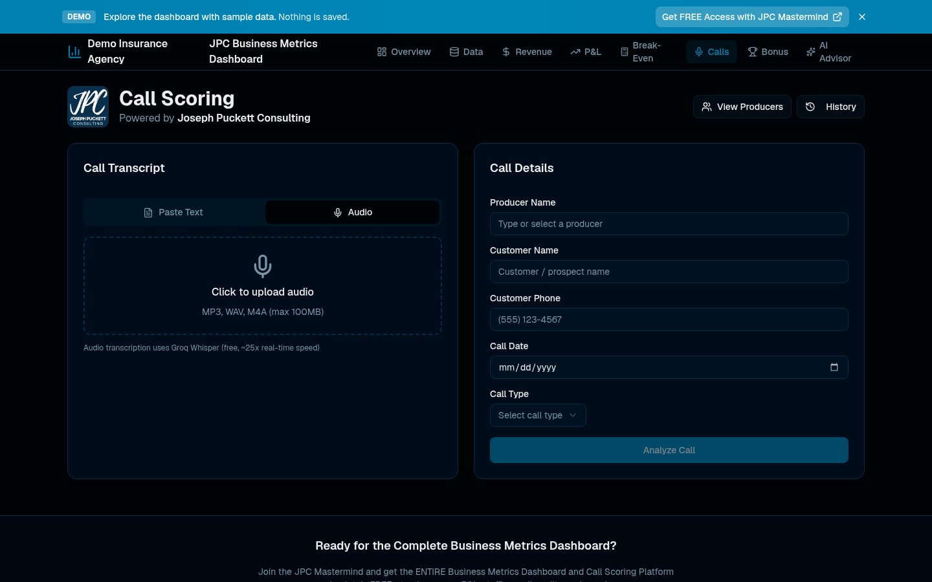The height and width of the screenshot is (582, 932).
Task: Click the bar chart logo icon beside Demo Insurance Agency
Action: point(74,52)
